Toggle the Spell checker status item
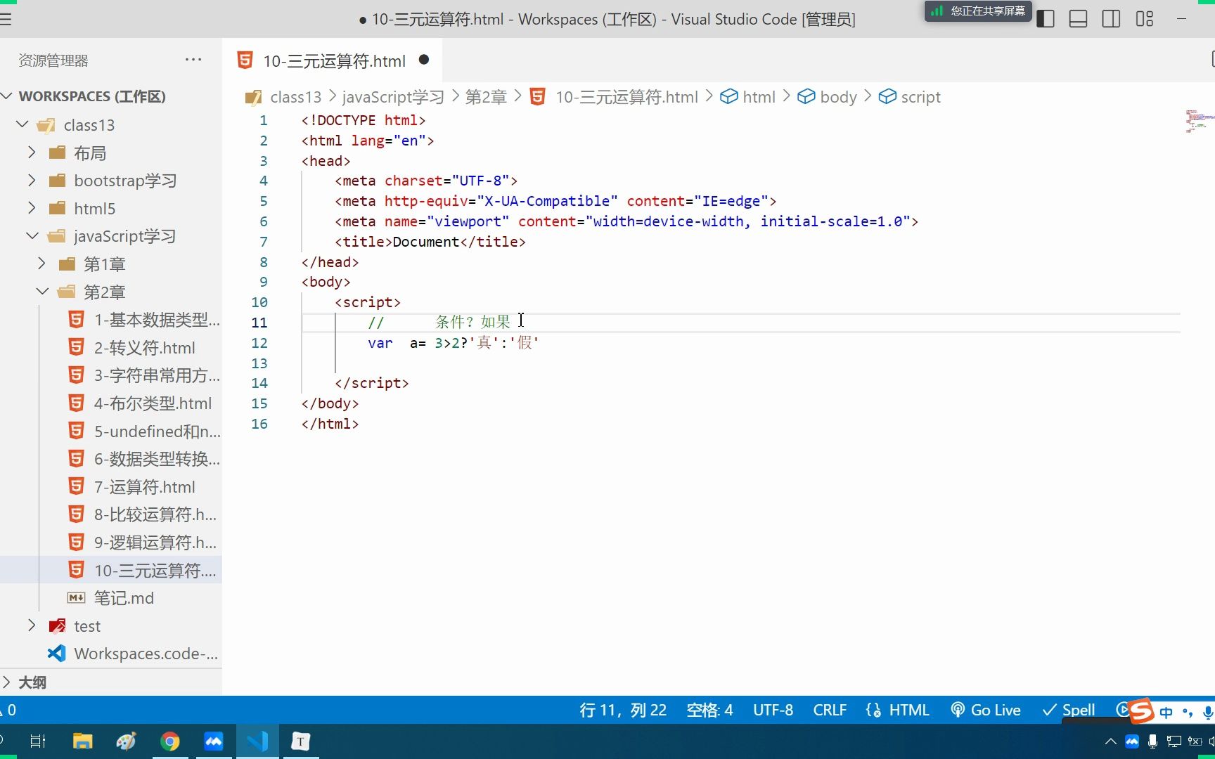 click(1069, 710)
